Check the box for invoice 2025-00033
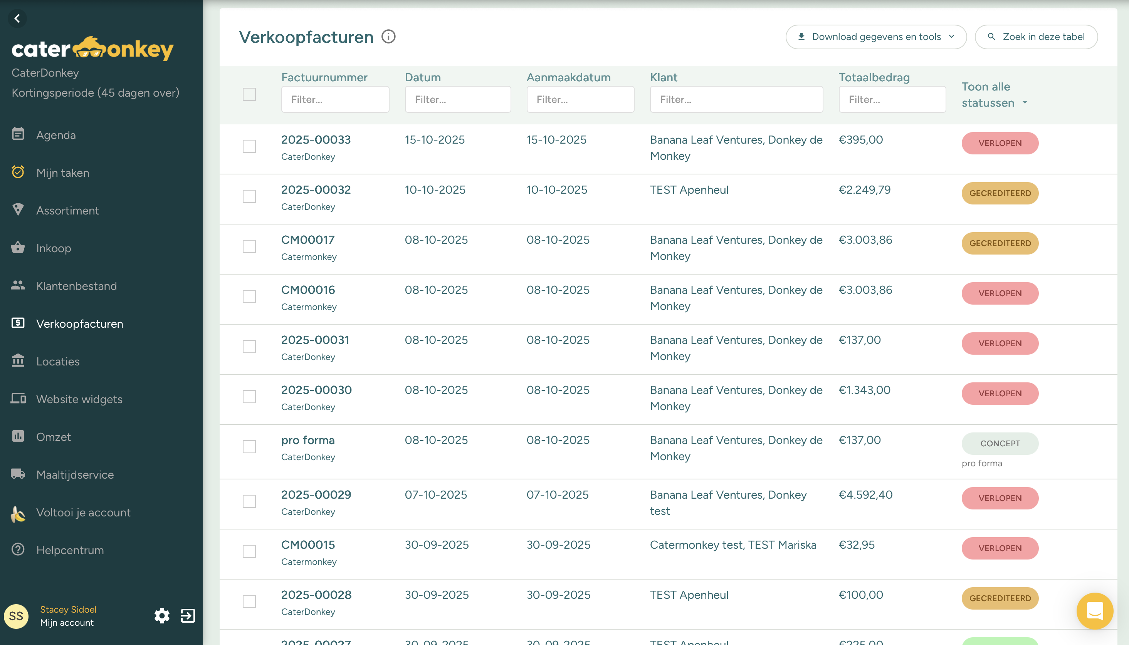This screenshot has width=1129, height=645. pyautogui.click(x=249, y=146)
